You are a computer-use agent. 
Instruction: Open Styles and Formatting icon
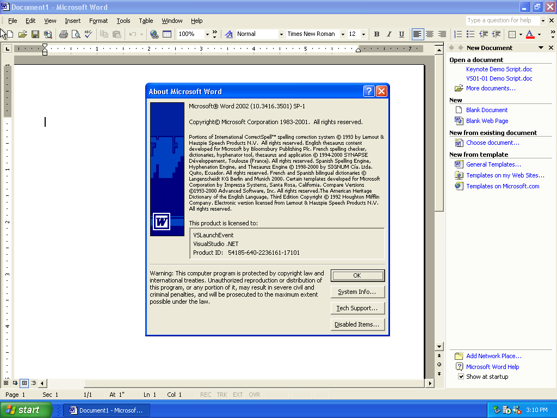[x=229, y=34]
